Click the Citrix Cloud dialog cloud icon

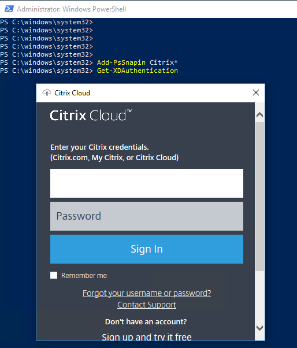(x=47, y=92)
